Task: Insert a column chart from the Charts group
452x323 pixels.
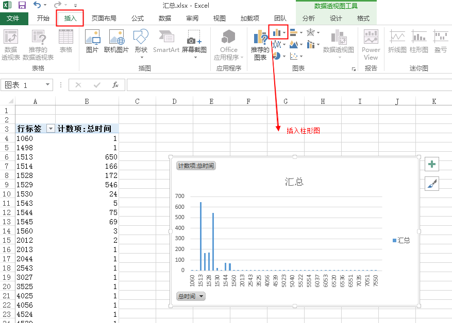Action: pyautogui.click(x=278, y=31)
